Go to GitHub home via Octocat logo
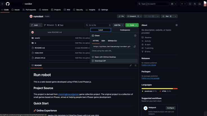The width and height of the screenshot is (207, 116). pyautogui.click(x=8, y=4)
